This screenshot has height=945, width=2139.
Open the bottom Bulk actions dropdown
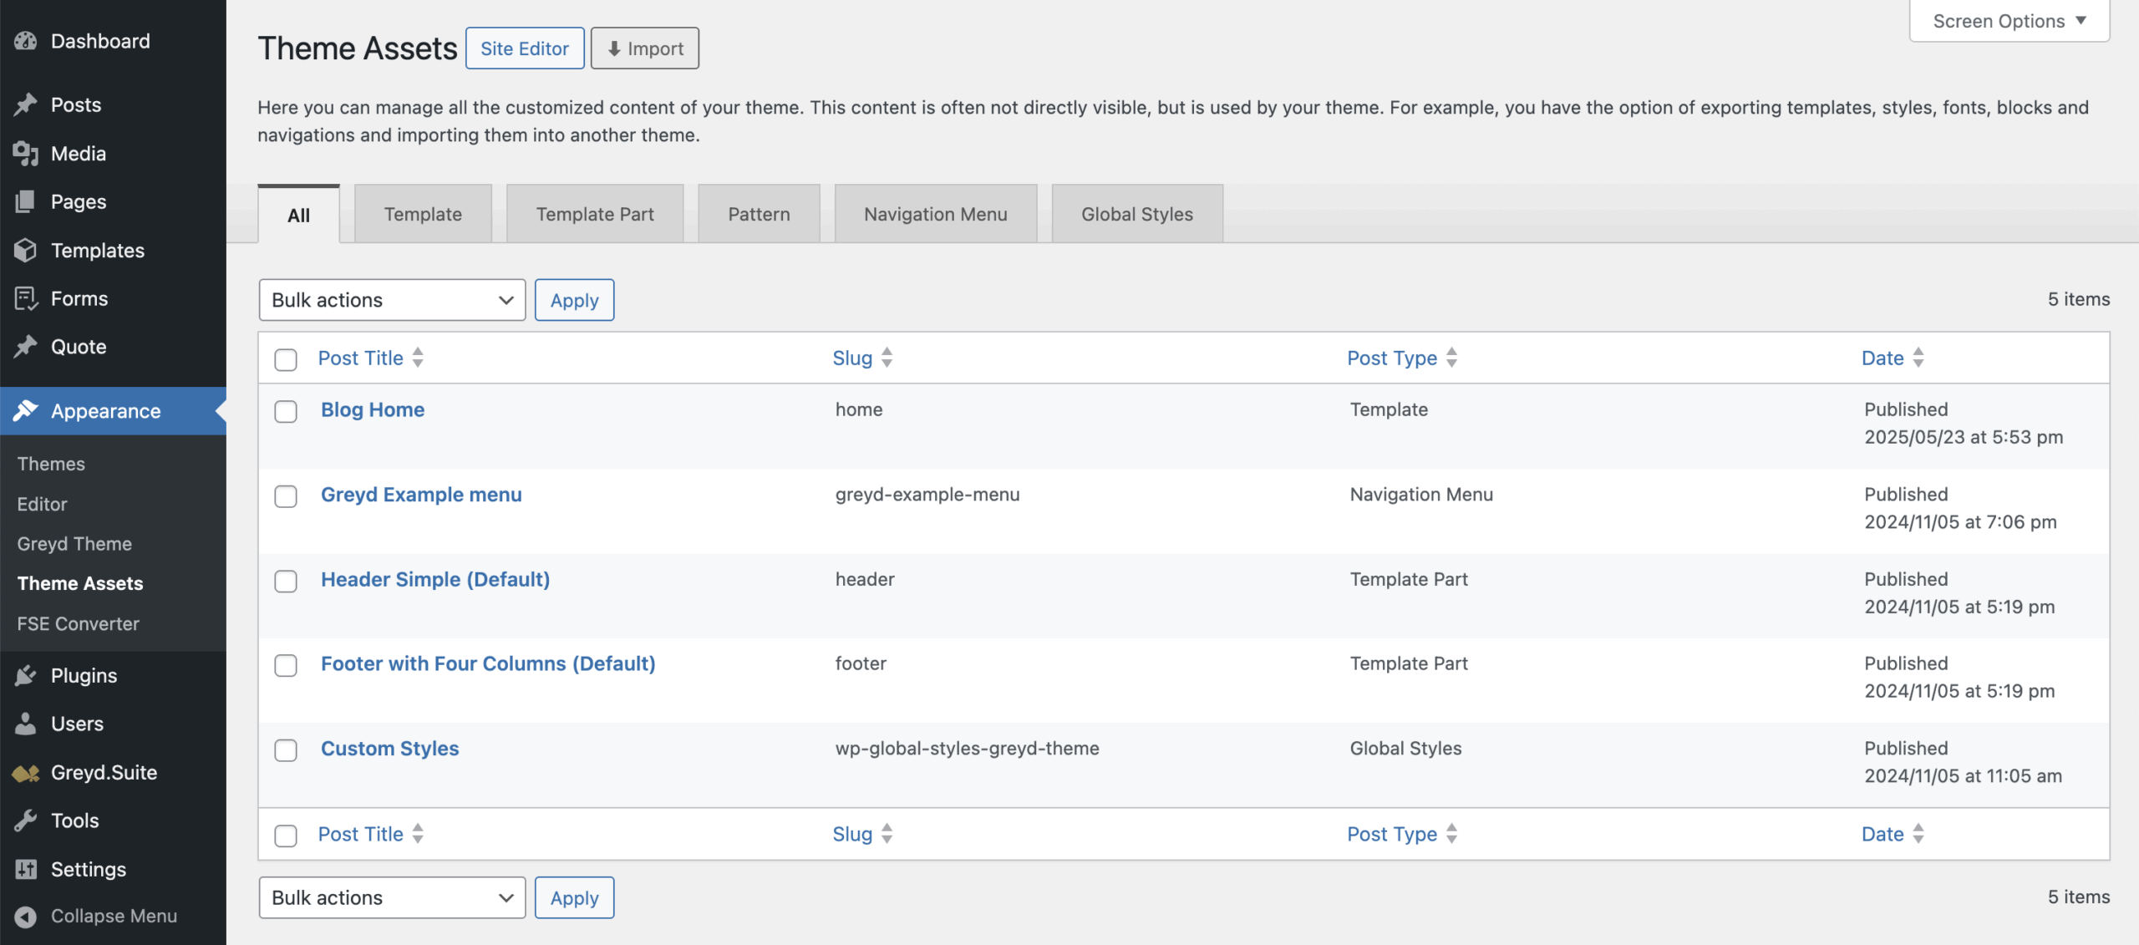pyautogui.click(x=392, y=897)
